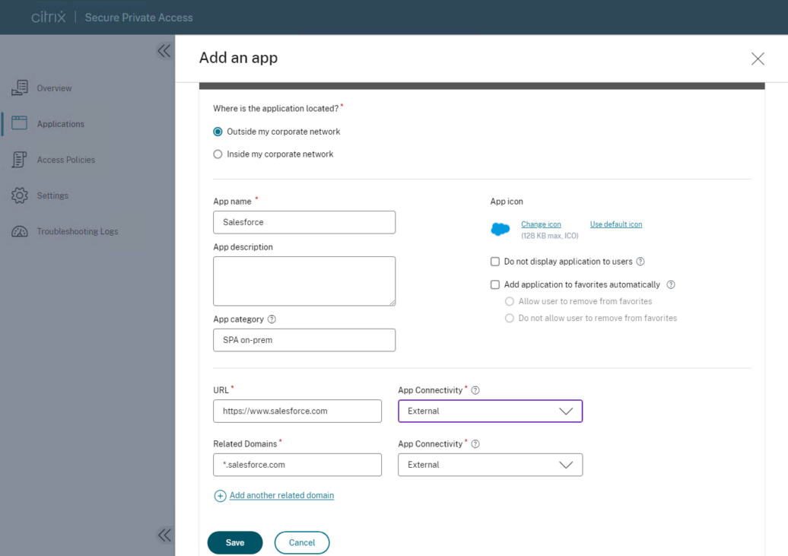Screen dimensions: 788x556
Task: Enable Do not display application to users
Action: 495,262
